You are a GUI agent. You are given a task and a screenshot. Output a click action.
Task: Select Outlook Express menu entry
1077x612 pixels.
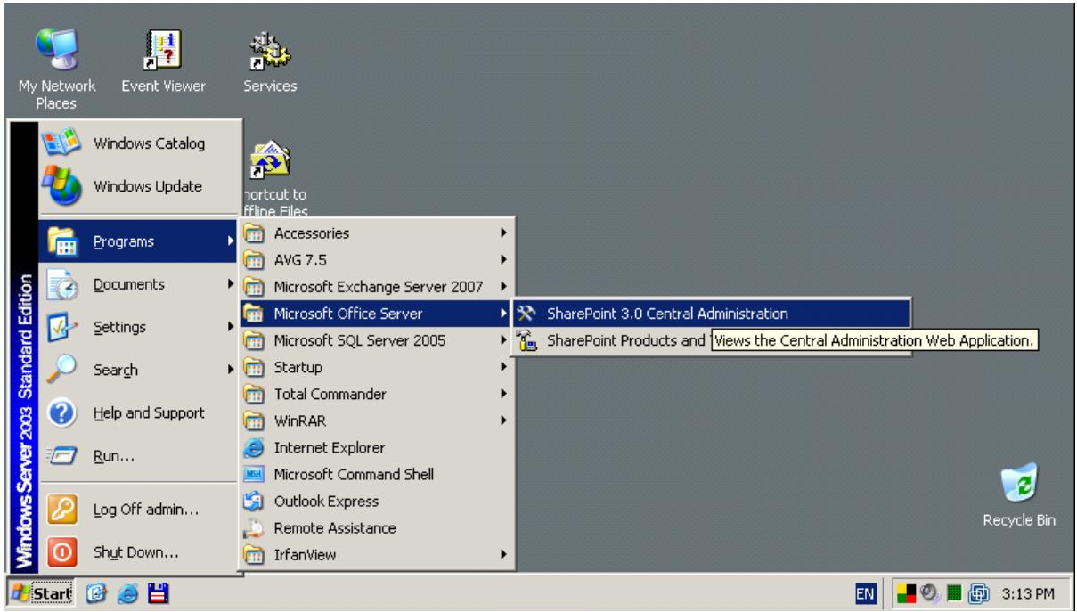(377, 502)
